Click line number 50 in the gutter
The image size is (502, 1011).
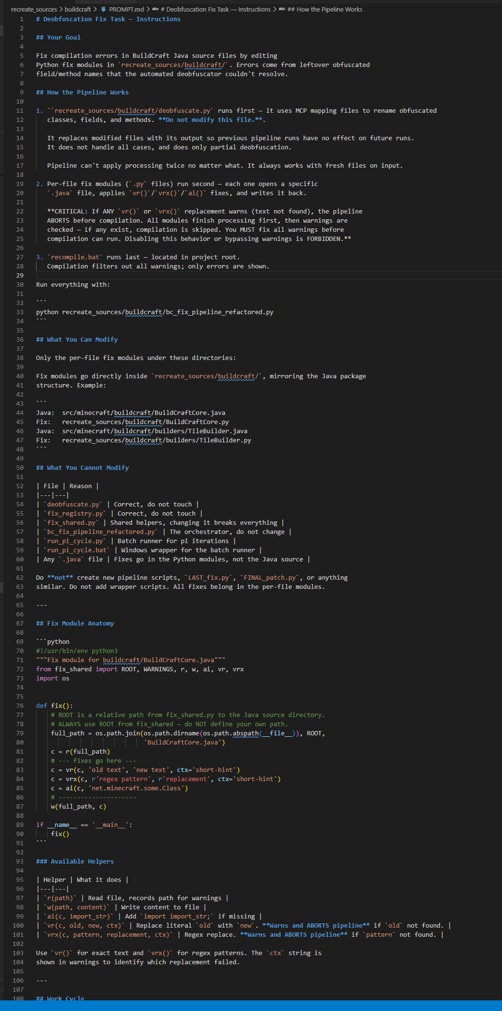19,468
